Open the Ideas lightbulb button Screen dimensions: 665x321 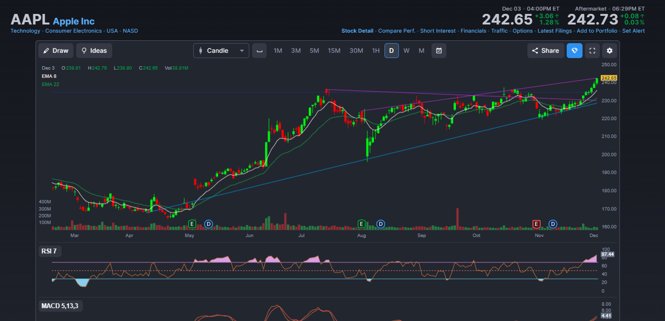click(x=94, y=50)
